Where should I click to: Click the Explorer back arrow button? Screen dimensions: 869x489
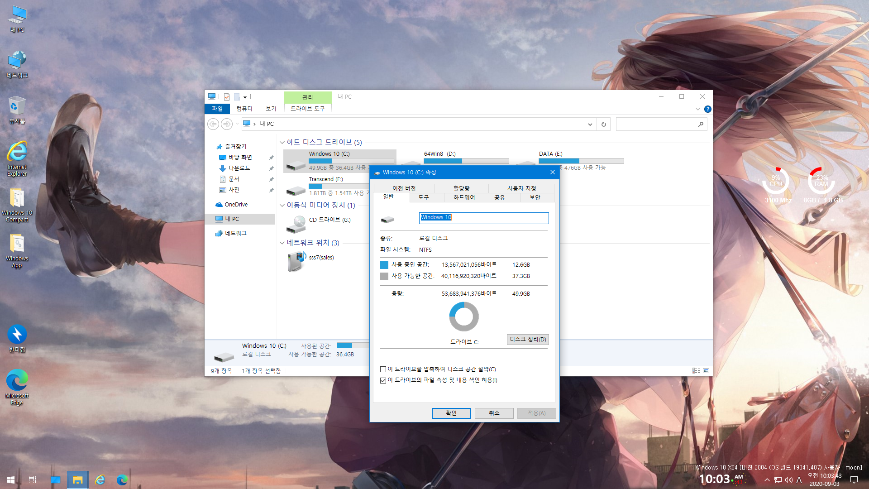213,124
